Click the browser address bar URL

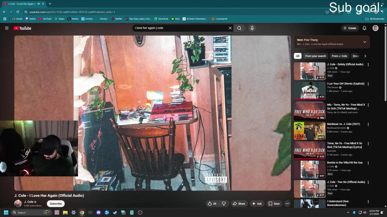(x=72, y=12)
